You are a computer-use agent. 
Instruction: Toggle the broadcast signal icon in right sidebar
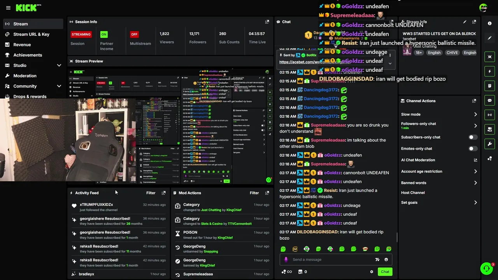pyautogui.click(x=489, y=115)
